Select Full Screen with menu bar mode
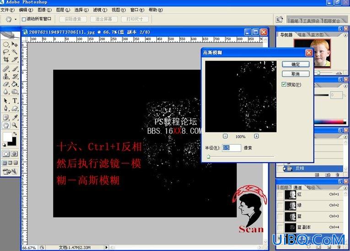Viewport: 350px width, 251px height. (10, 163)
